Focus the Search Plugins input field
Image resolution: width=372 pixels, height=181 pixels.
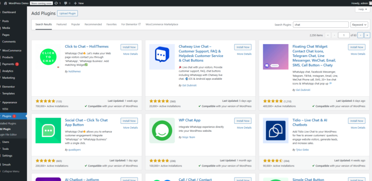(x=321, y=24)
